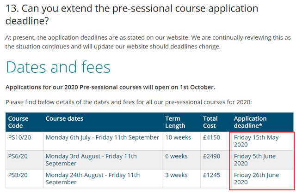Click the 'Dates and fees' heading

58,67
